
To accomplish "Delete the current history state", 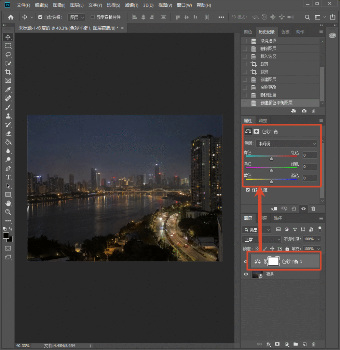I will click(x=313, y=111).
